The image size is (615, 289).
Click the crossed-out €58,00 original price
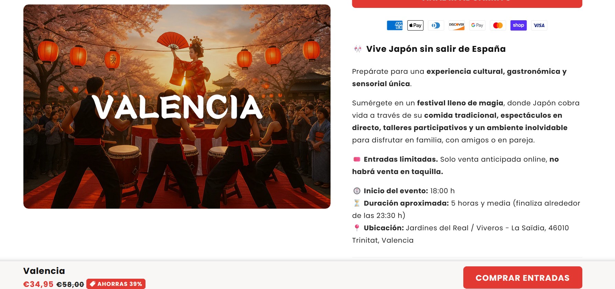pos(70,285)
